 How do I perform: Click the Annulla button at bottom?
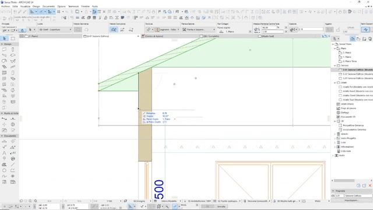pos(221,206)
